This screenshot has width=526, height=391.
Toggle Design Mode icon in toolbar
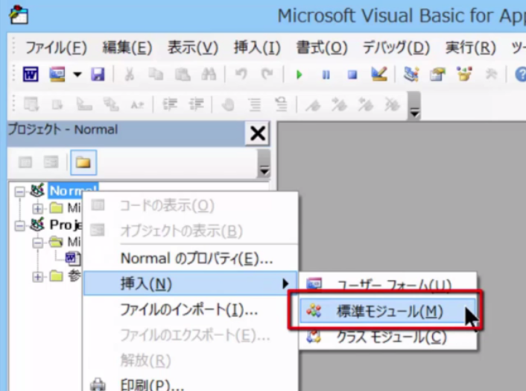click(x=378, y=75)
